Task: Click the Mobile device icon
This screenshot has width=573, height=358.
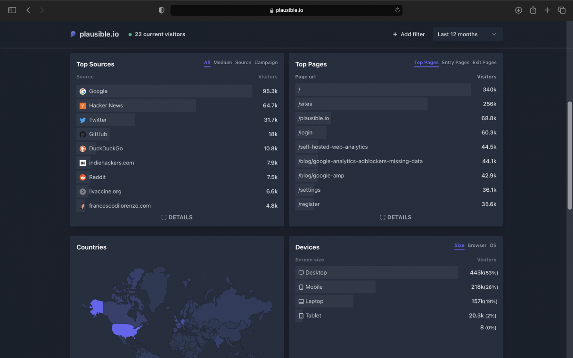Action: (x=301, y=287)
